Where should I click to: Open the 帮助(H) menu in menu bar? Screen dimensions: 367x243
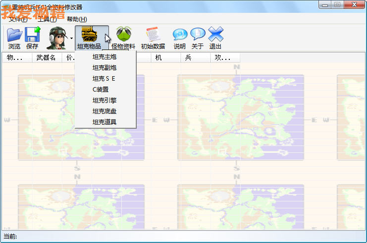[77, 19]
